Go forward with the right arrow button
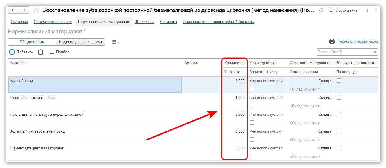 pos(24,10)
